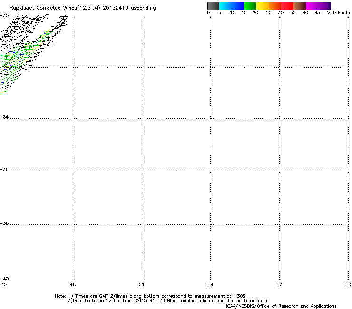Viewport: 352px width, 309px height.
Task: Select the orange 25-30 knots color band
Action: click(x=275, y=6)
